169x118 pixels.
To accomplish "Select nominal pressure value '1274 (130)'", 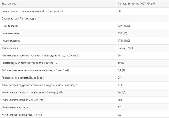I will 124,26.
